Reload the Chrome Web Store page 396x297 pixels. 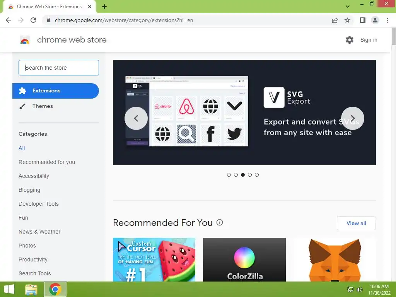point(33,20)
